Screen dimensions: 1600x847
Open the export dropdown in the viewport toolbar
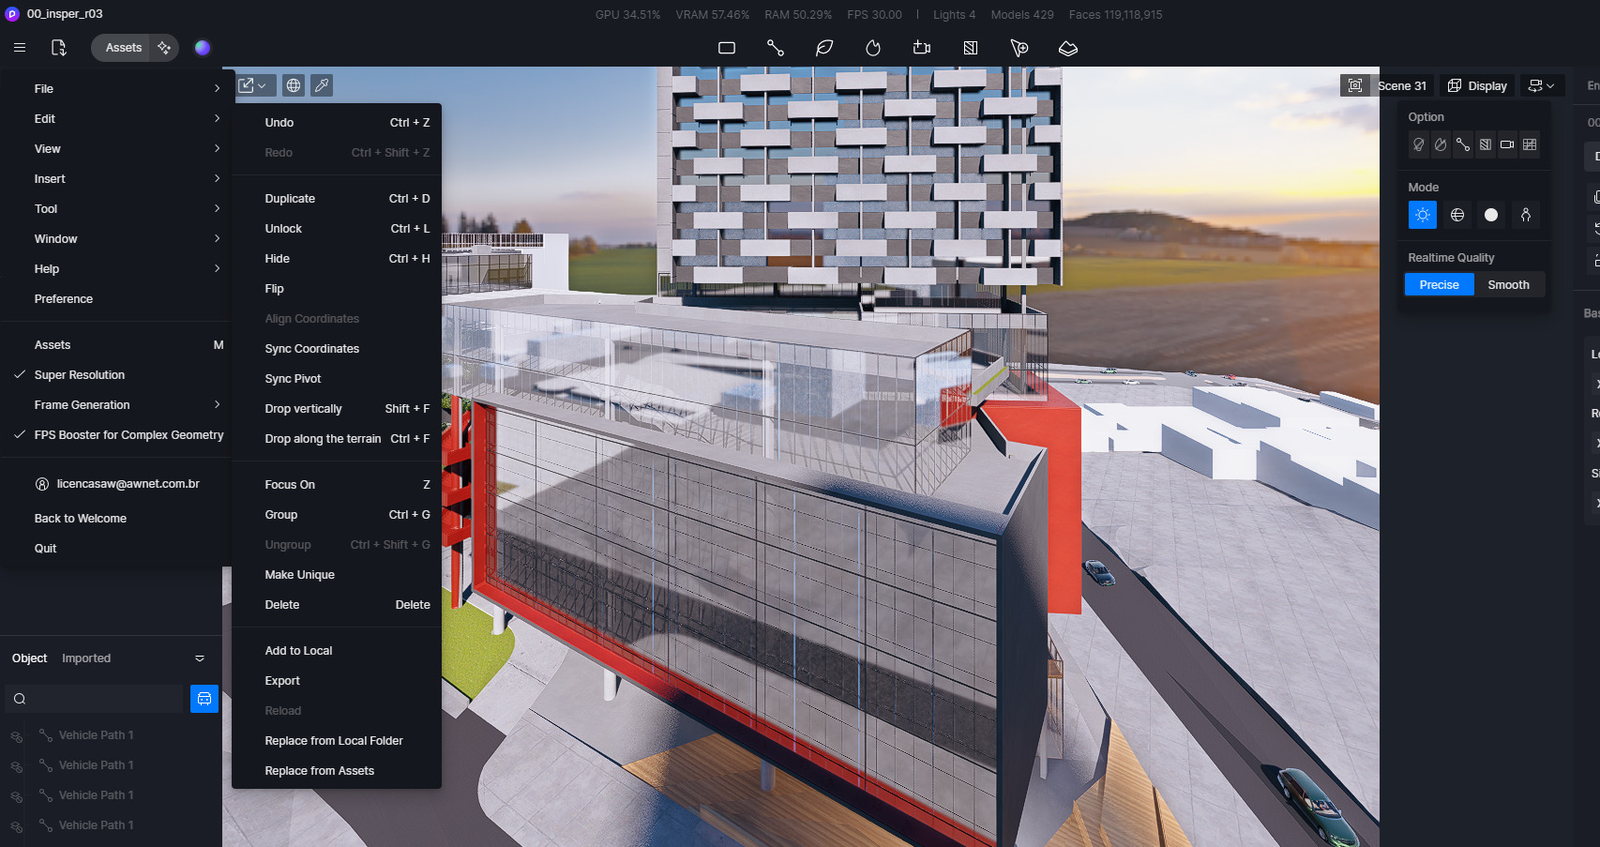point(253,85)
